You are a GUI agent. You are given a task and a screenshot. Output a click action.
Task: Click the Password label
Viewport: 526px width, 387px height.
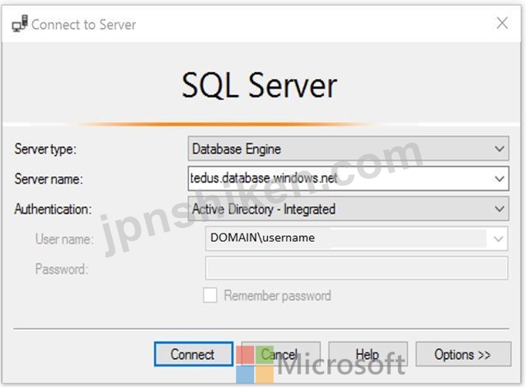(62, 269)
